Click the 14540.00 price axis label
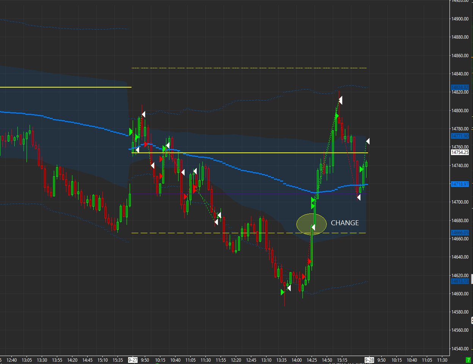The height and width of the screenshot is (364, 473). 460,349
